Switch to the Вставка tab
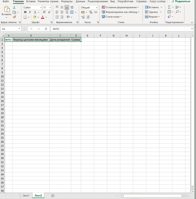 coord(31,1)
